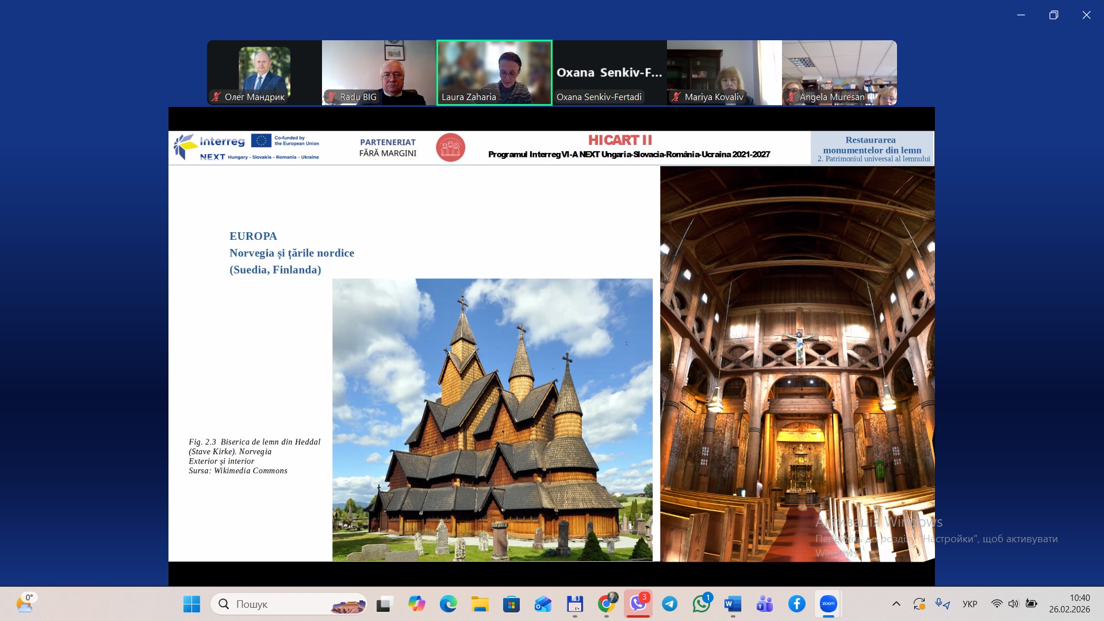Open Viber from the taskbar
The height and width of the screenshot is (621, 1104).
(638, 604)
